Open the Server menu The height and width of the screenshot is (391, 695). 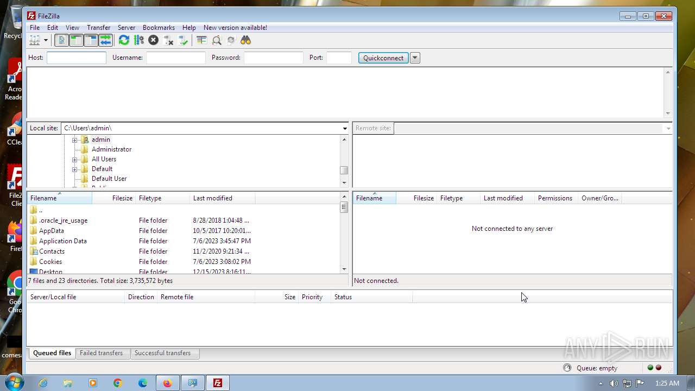point(127,28)
